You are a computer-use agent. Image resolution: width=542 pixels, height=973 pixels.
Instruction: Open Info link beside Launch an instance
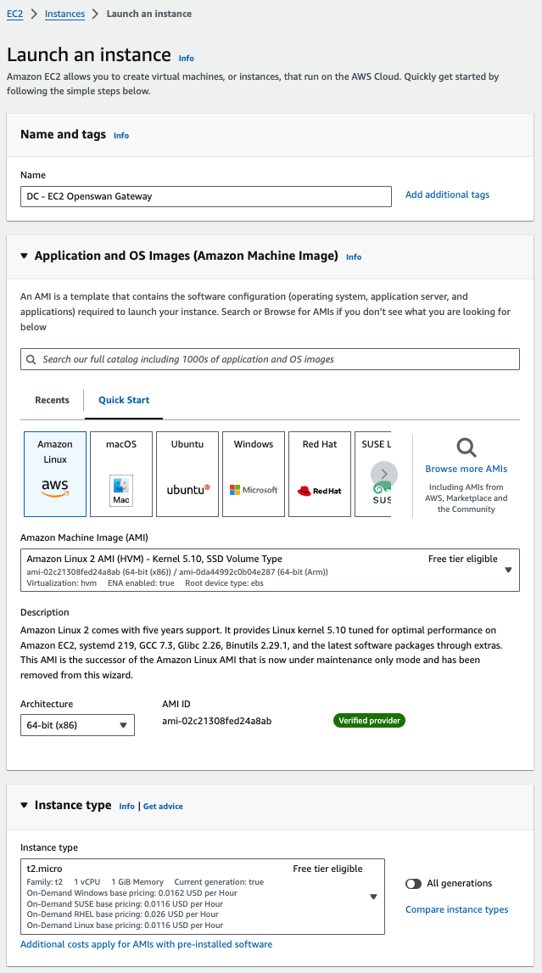186,59
